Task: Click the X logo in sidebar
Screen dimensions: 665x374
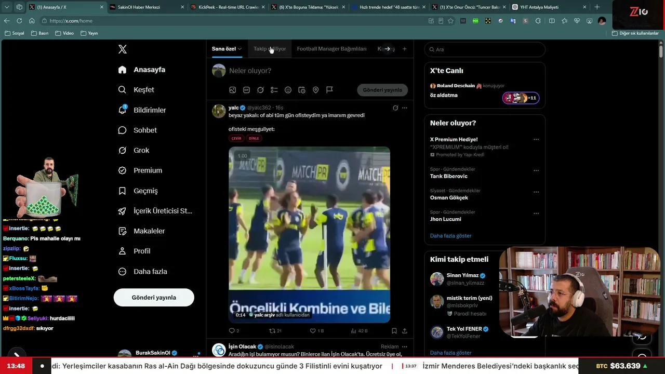Action: tap(123, 49)
